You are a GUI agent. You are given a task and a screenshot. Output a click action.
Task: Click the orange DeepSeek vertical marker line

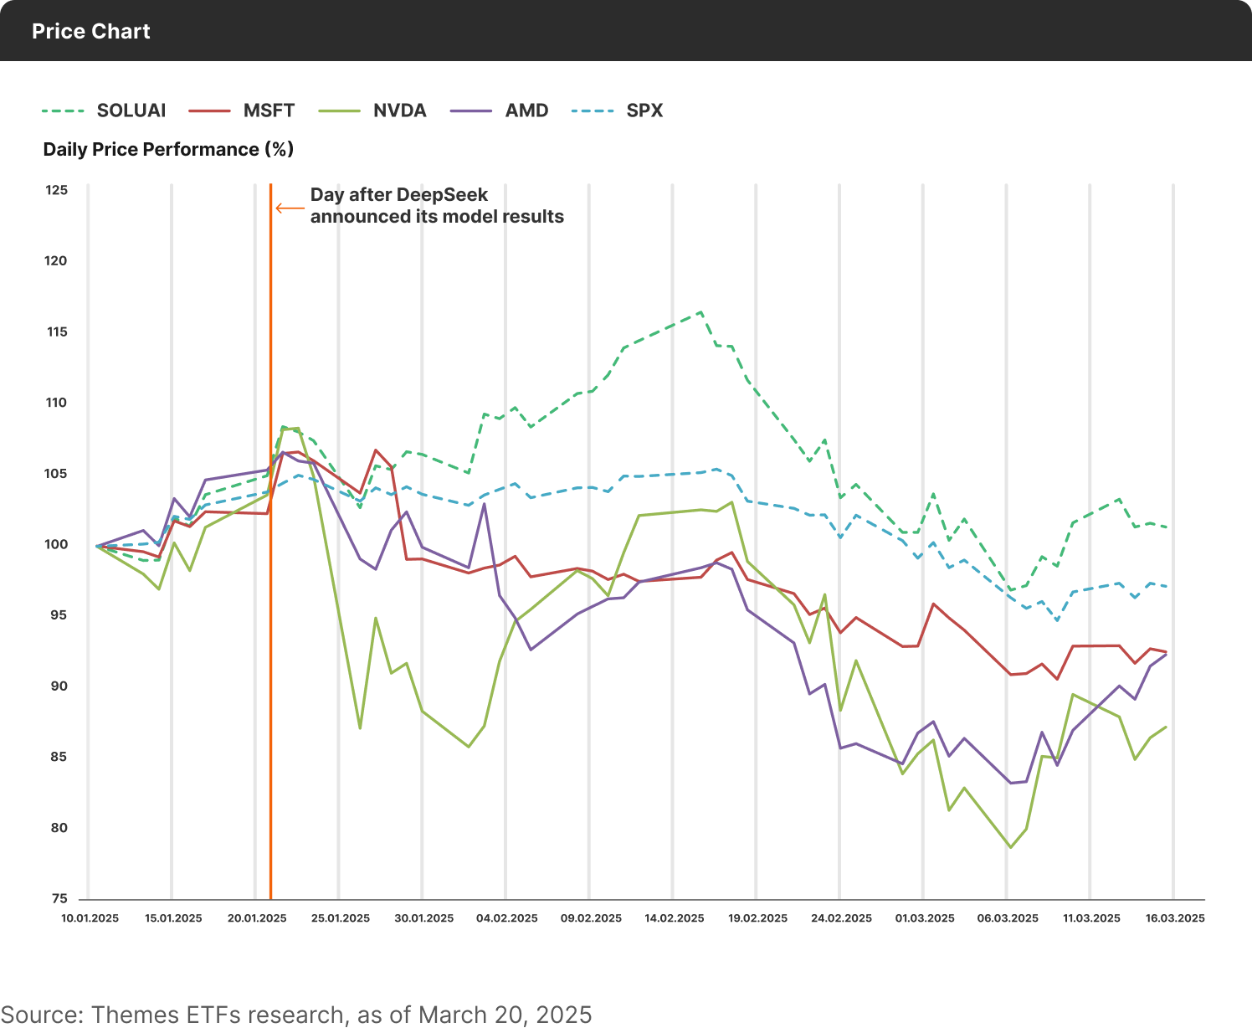click(270, 541)
